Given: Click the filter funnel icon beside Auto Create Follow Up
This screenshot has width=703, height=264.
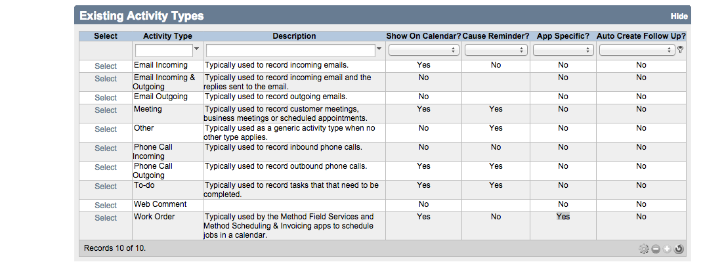Looking at the screenshot, I should coord(680,50).
